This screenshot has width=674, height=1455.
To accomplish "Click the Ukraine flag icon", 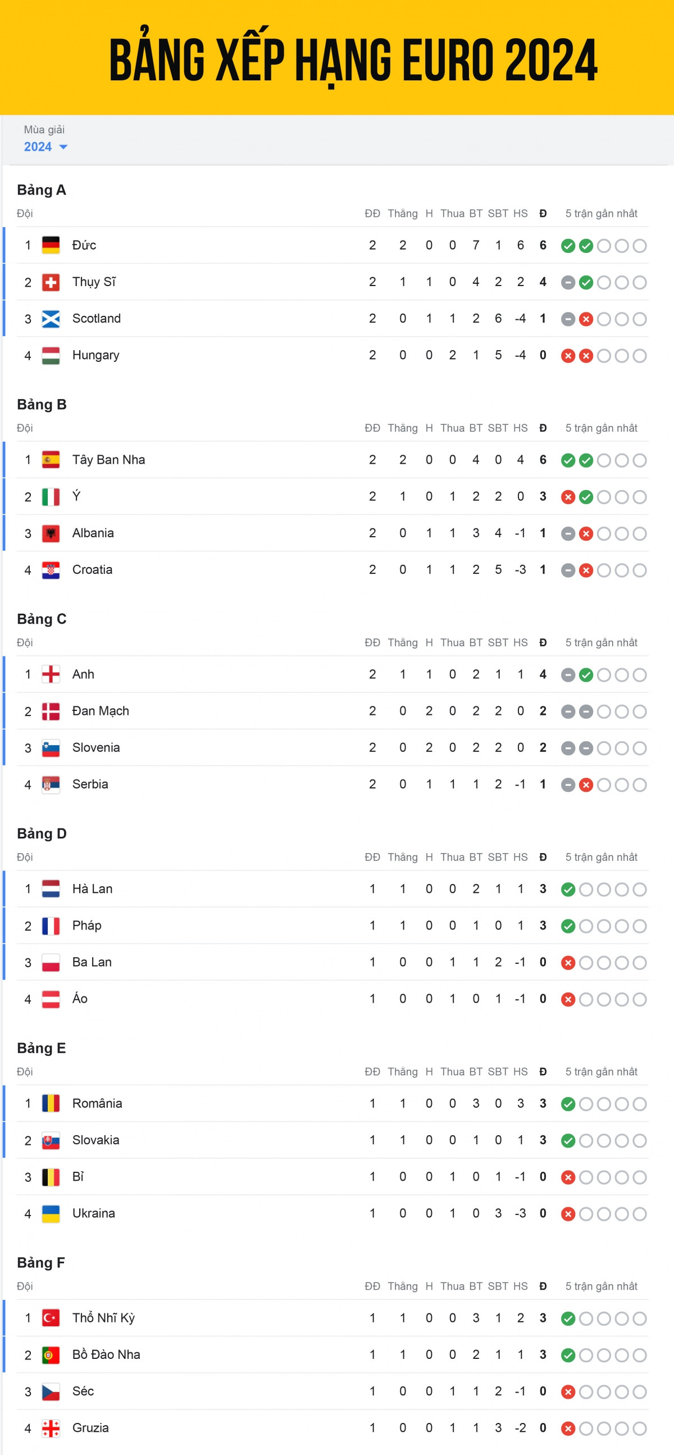I will point(51,1214).
